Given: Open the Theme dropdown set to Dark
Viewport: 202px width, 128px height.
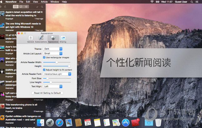Looking at the screenshot, I should (x=53, y=49).
